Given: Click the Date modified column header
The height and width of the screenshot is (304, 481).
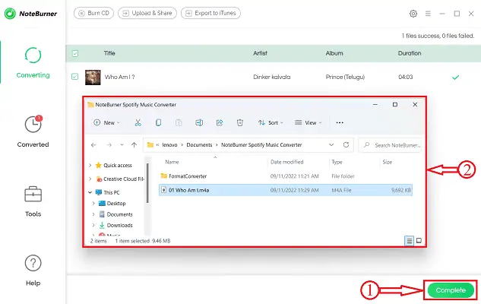Looking at the screenshot, I should point(286,162).
